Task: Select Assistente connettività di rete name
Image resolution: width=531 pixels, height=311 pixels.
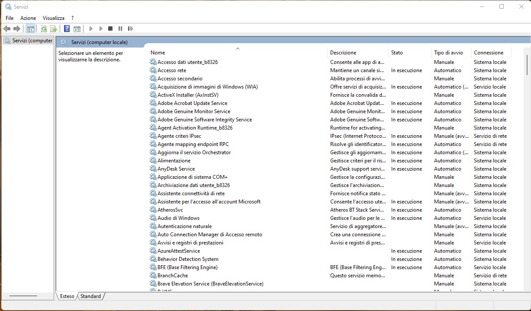Action: 191,194
